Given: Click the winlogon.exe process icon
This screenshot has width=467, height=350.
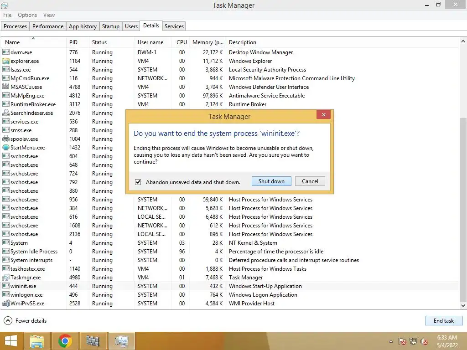Looking at the screenshot, I should tap(5, 295).
